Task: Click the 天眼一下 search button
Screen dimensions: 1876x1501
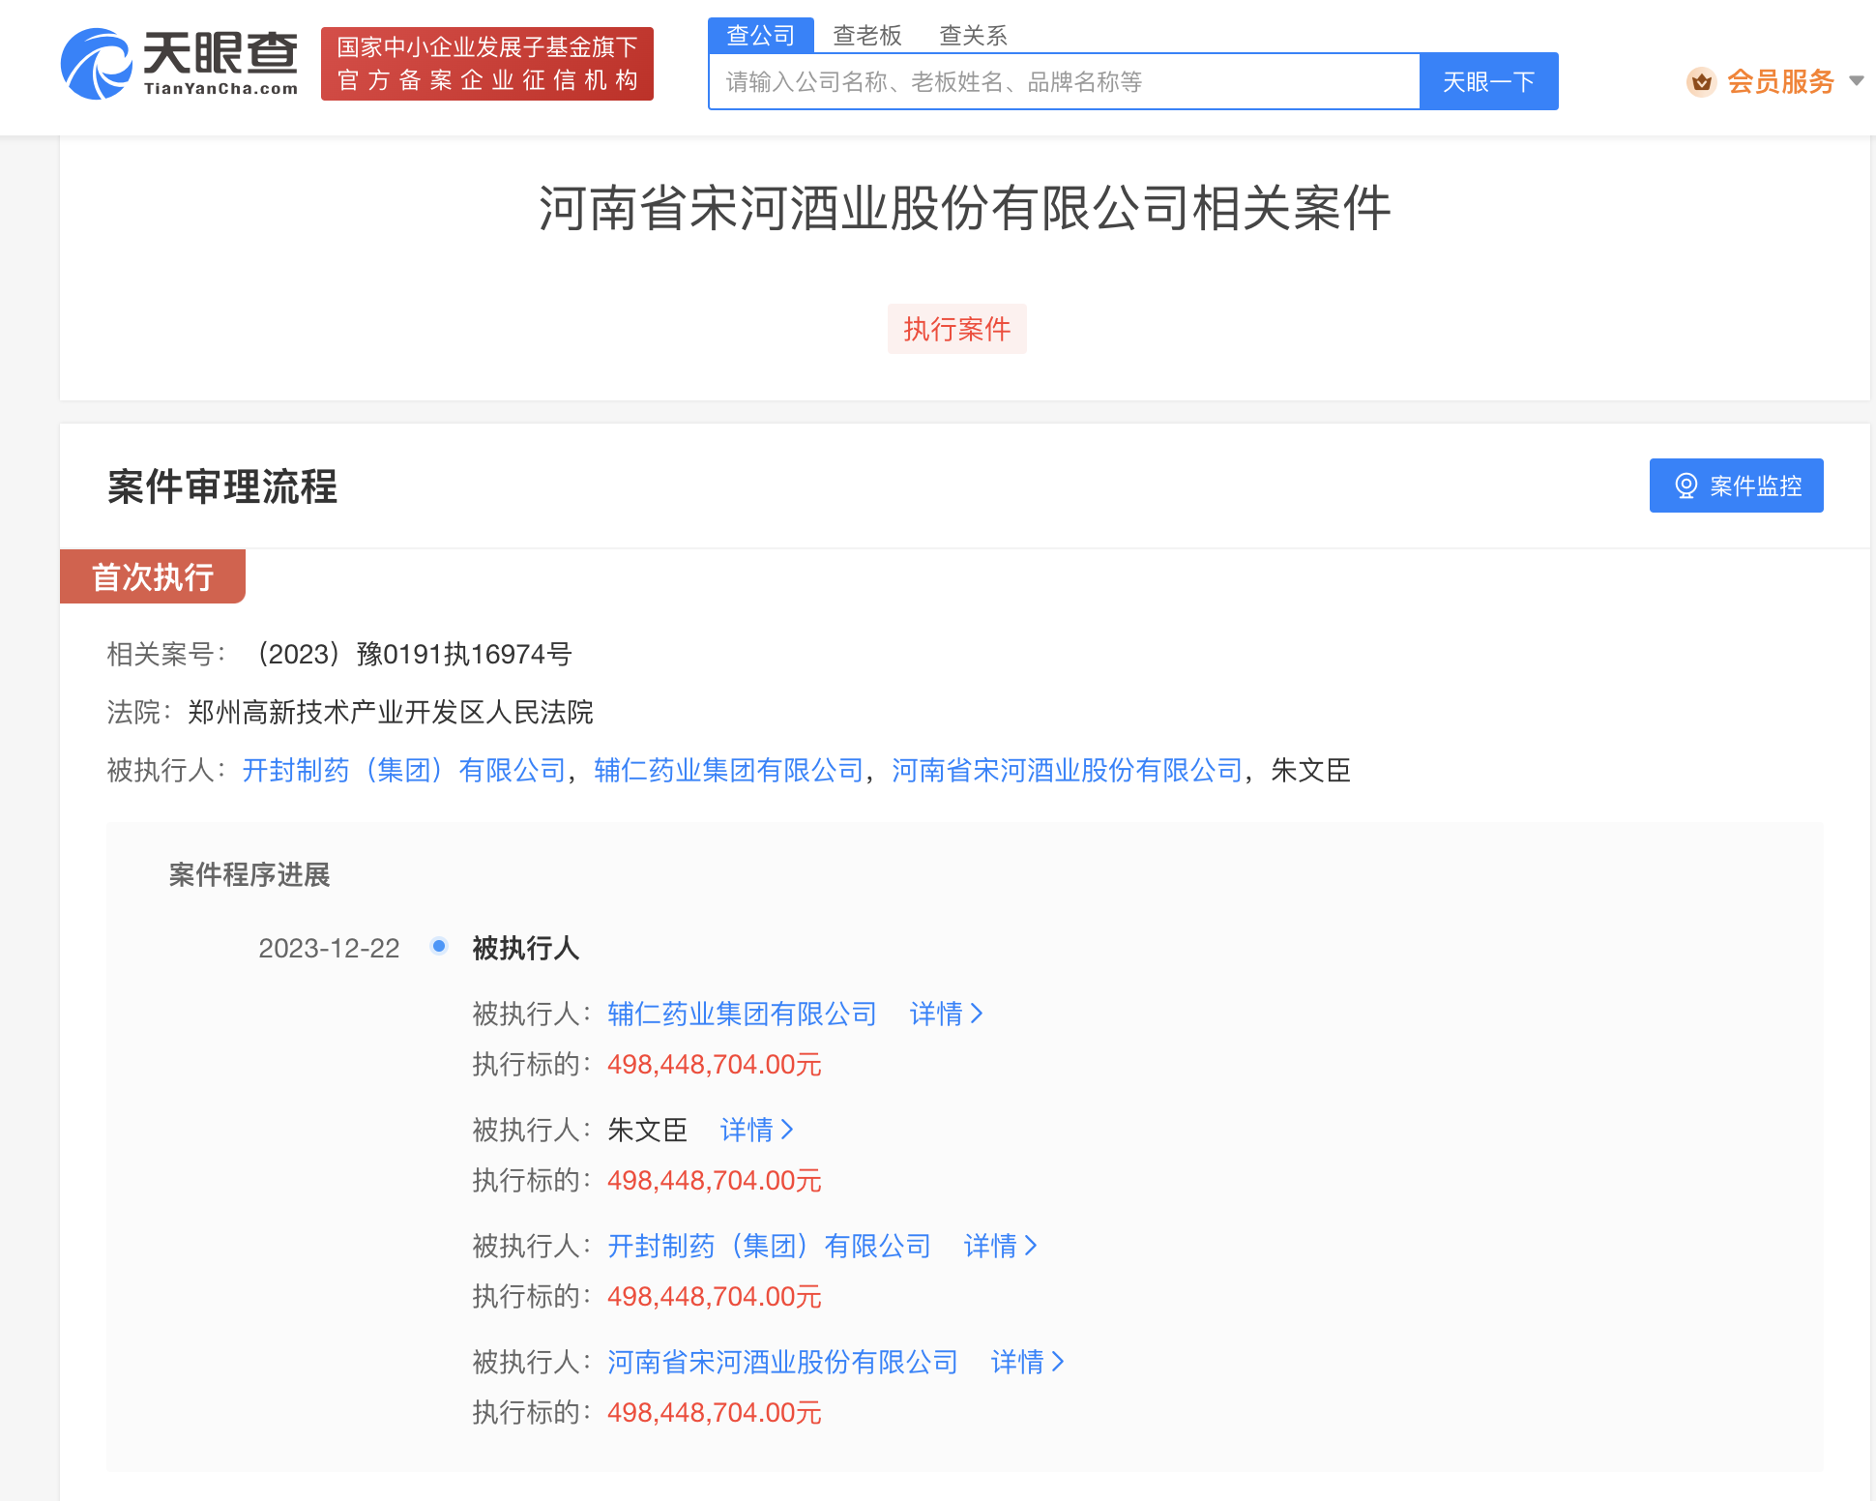Action: coord(1489,81)
